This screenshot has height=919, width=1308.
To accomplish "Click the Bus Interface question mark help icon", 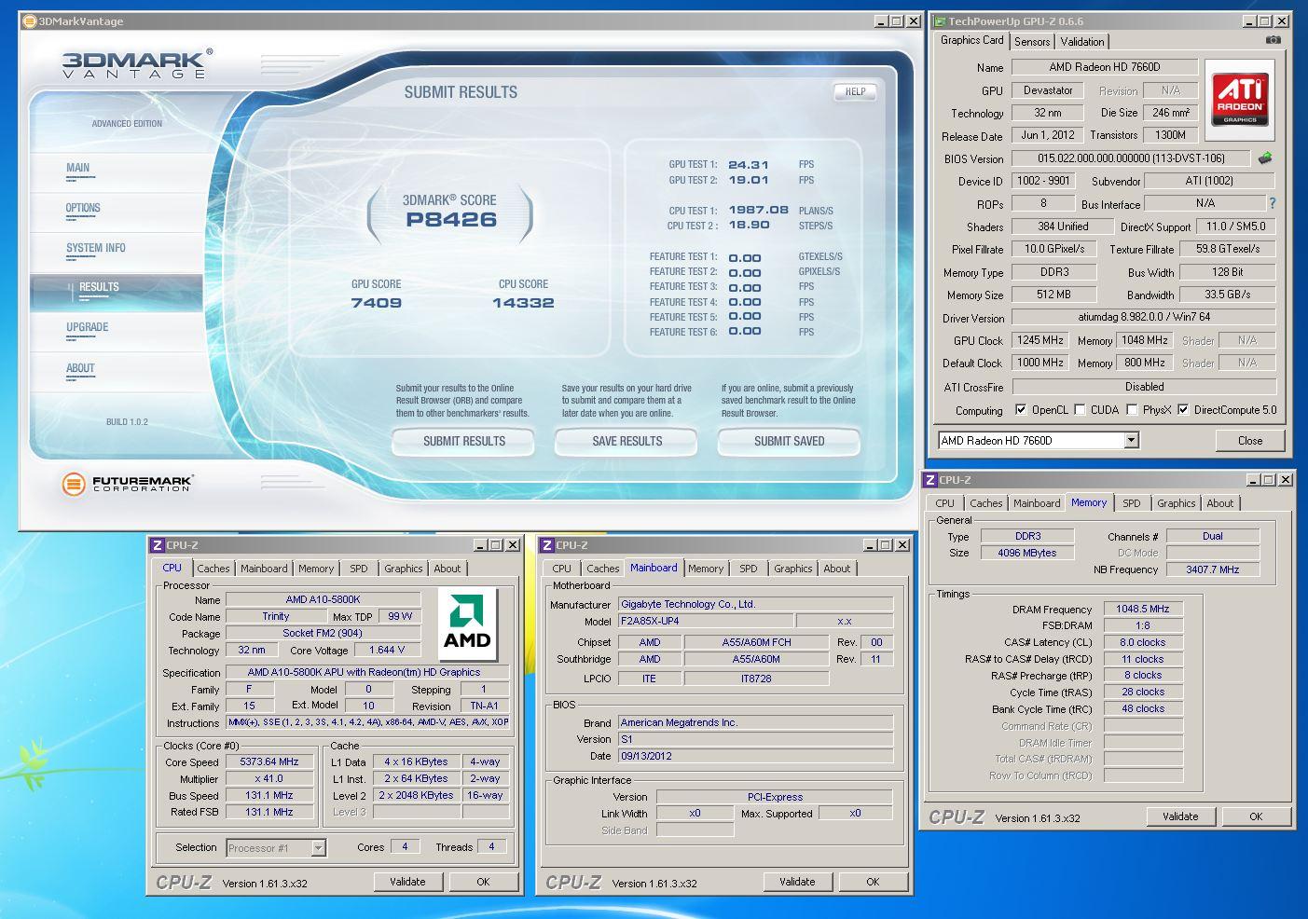I will (1272, 203).
